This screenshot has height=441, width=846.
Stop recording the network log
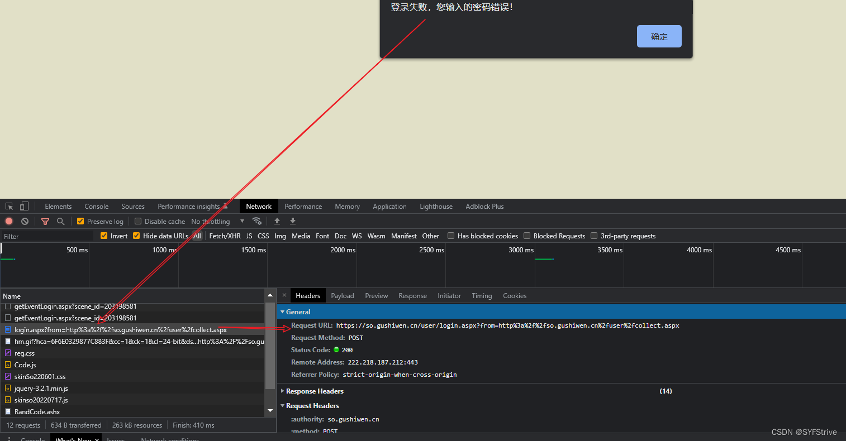9,221
